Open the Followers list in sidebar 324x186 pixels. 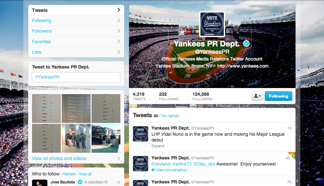click(76, 31)
